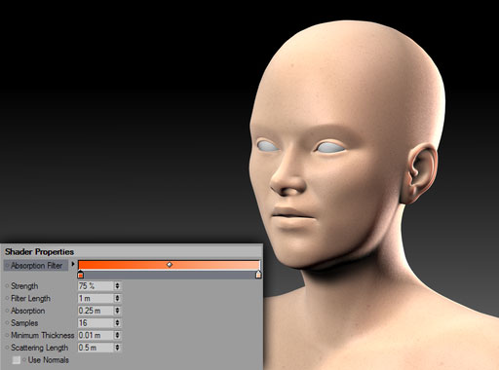Toggle the animation dot beside Absorption Filter

pyautogui.click(x=7, y=265)
